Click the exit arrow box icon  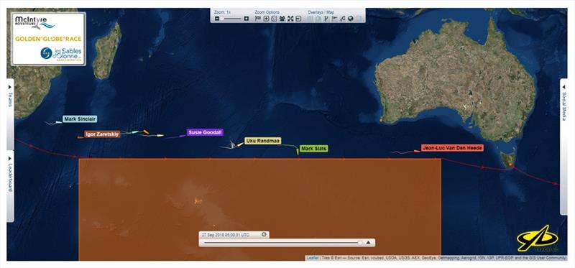coord(298,19)
